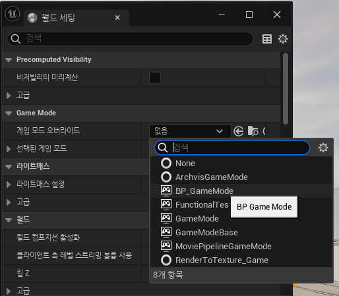Close the World Settings window
This screenshot has height=296, width=339.
point(277,15)
